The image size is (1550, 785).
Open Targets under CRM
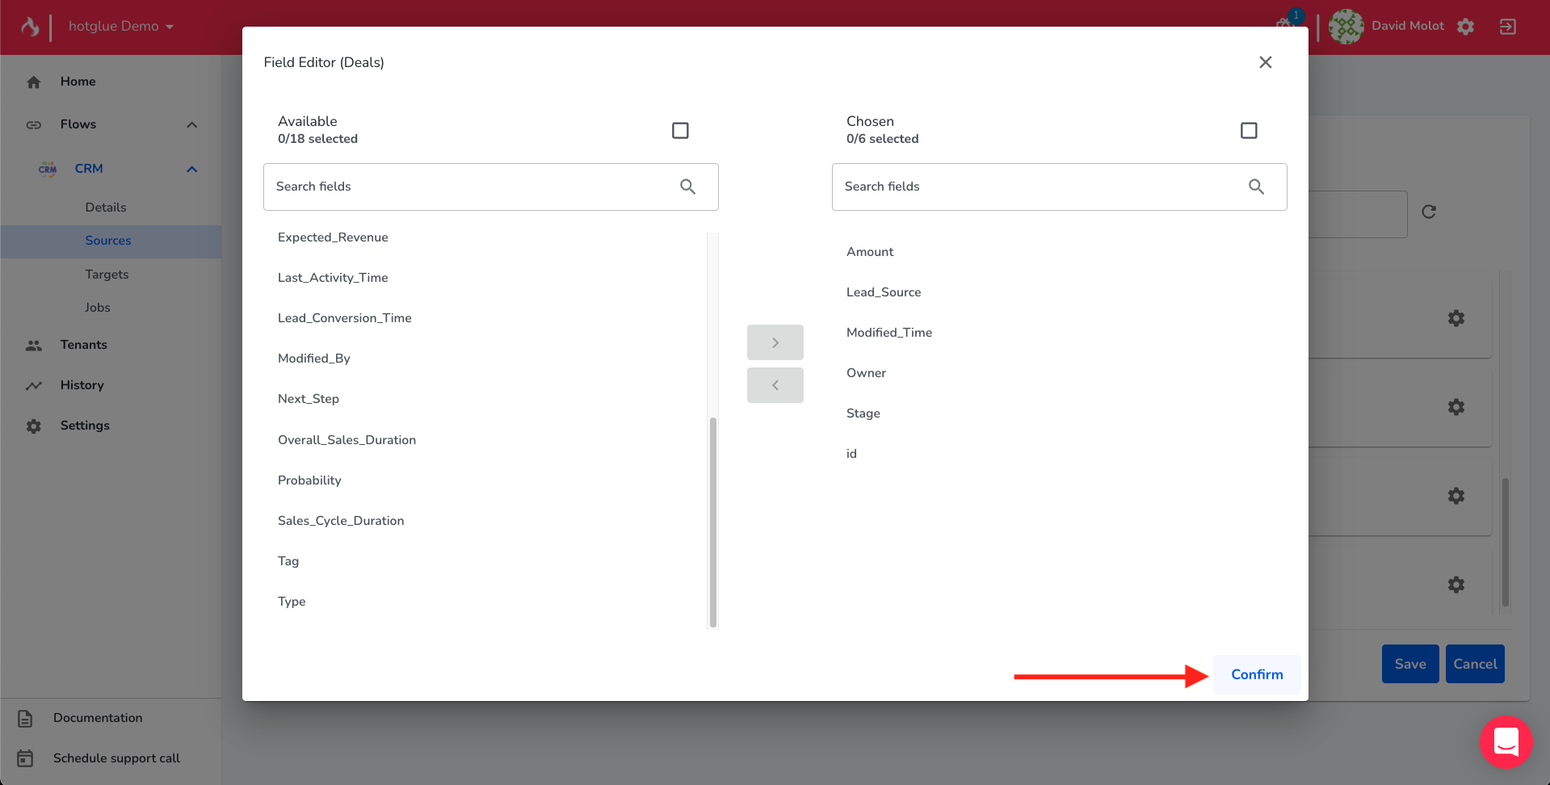[107, 275]
